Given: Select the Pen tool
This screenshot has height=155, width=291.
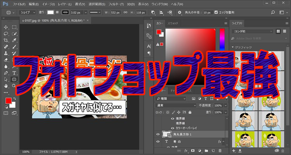Looking at the screenshot, I should 6,73.
